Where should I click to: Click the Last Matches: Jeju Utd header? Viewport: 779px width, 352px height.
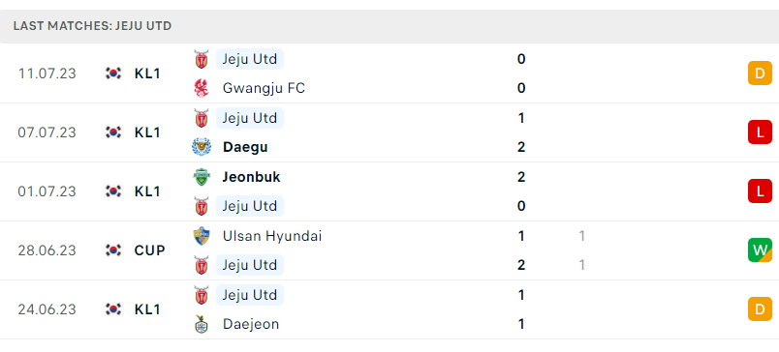pos(92,26)
